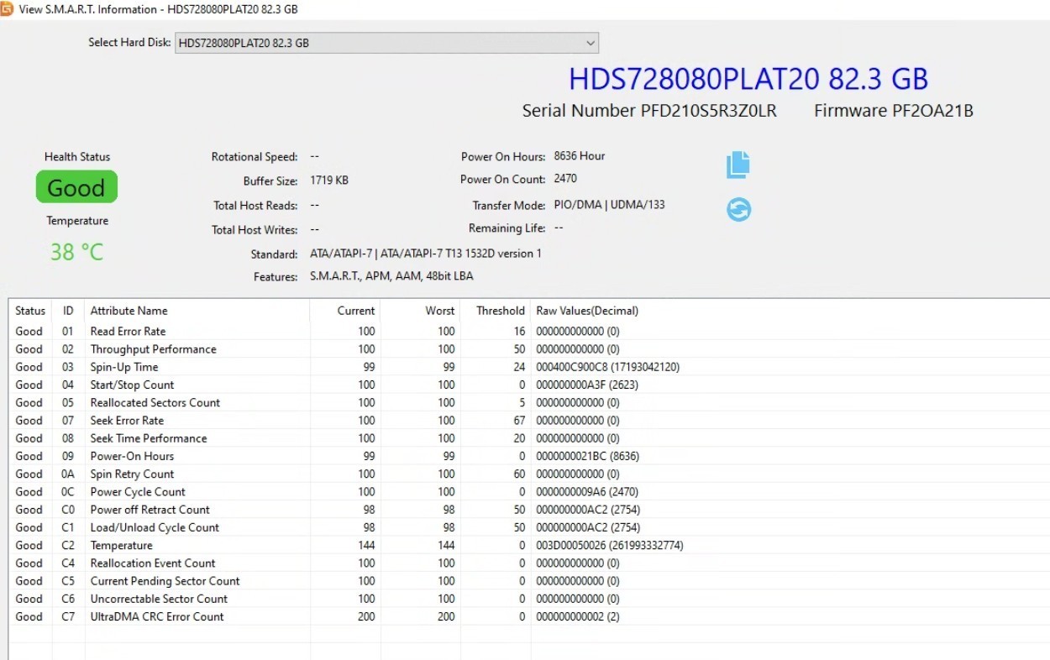The height and width of the screenshot is (660, 1050).
Task: Click raw value 000000000002 (2)
Action: pyautogui.click(x=578, y=616)
